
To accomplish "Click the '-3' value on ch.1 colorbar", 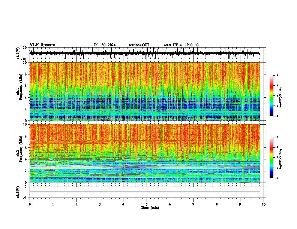I will click(277, 76).
